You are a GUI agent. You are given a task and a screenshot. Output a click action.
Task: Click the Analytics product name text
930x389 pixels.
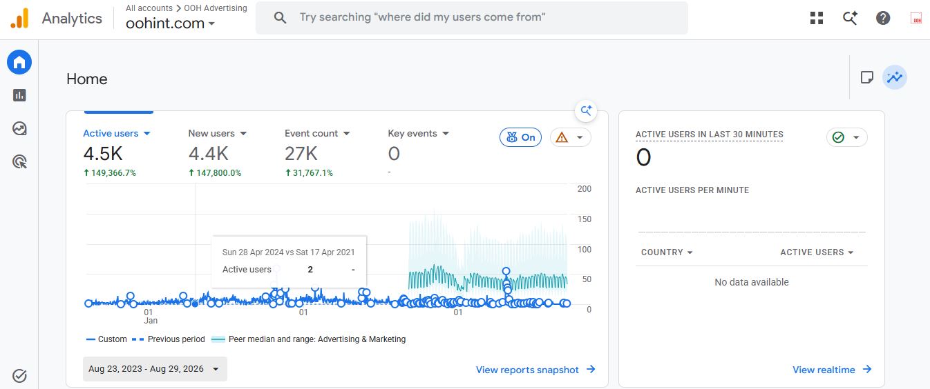[x=72, y=19]
